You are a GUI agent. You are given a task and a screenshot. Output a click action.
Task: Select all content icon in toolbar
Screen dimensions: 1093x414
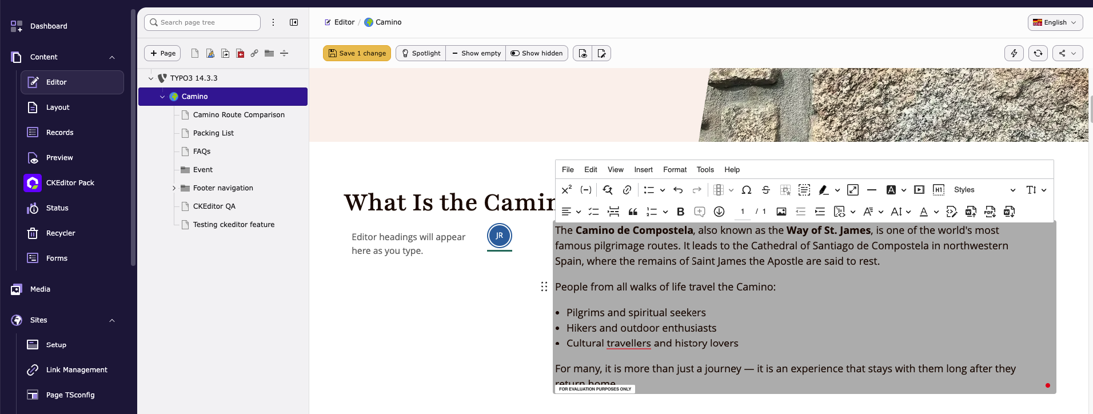(x=804, y=190)
